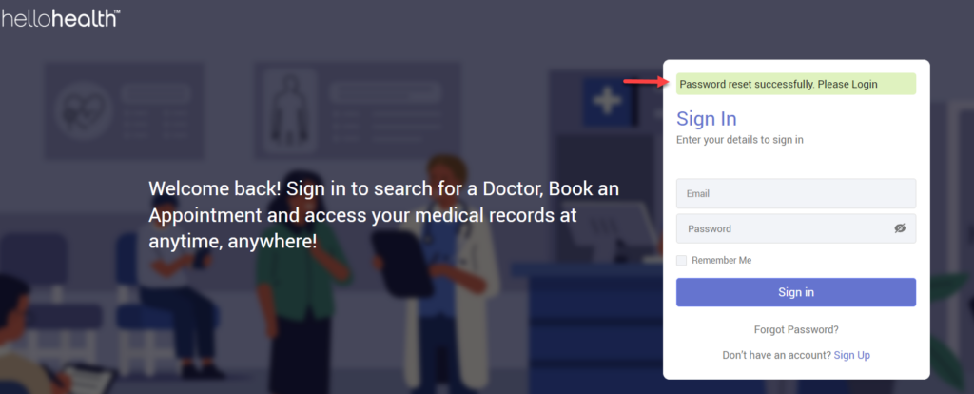Image resolution: width=974 pixels, height=394 pixels.
Task: Click the white medical cross sign
Action: pos(607,99)
